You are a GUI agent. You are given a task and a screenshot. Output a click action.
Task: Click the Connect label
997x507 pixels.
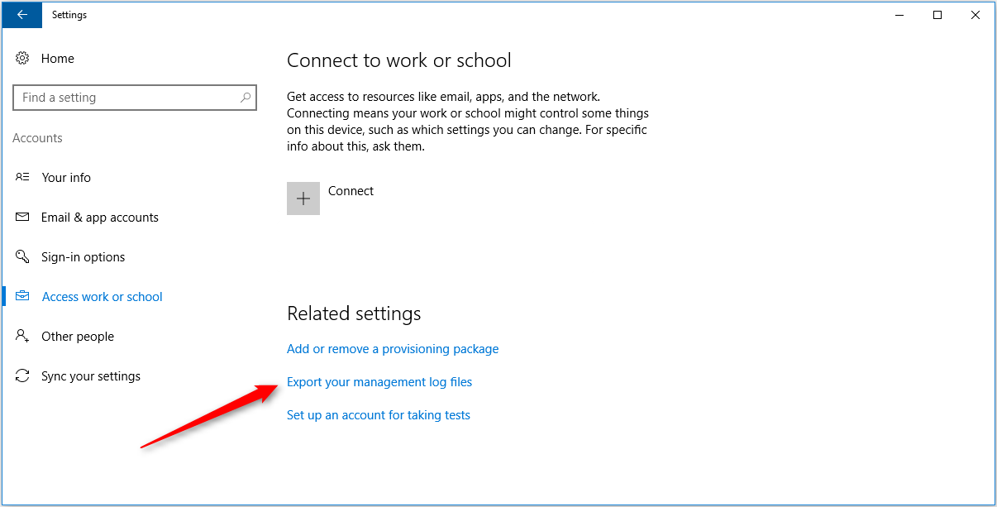(351, 191)
